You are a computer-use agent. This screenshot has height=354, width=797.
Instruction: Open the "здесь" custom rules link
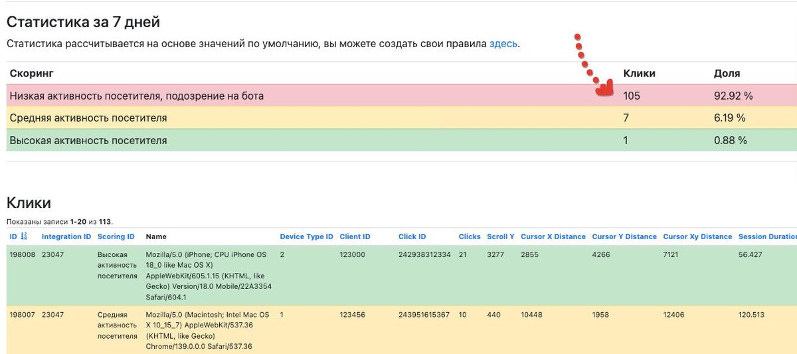coord(503,44)
